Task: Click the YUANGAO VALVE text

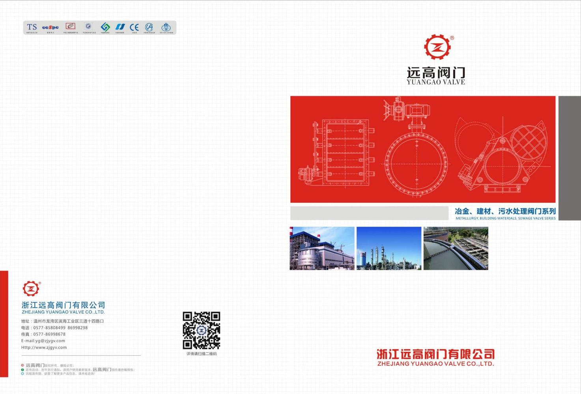Action: tap(436, 82)
